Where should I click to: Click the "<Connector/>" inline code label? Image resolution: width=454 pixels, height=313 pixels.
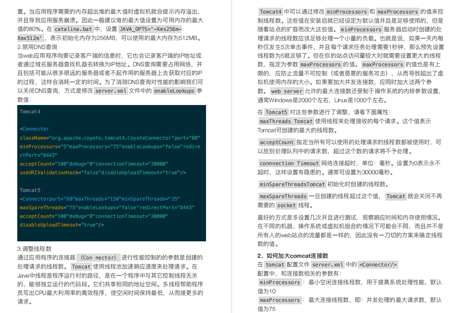(x=378, y=264)
